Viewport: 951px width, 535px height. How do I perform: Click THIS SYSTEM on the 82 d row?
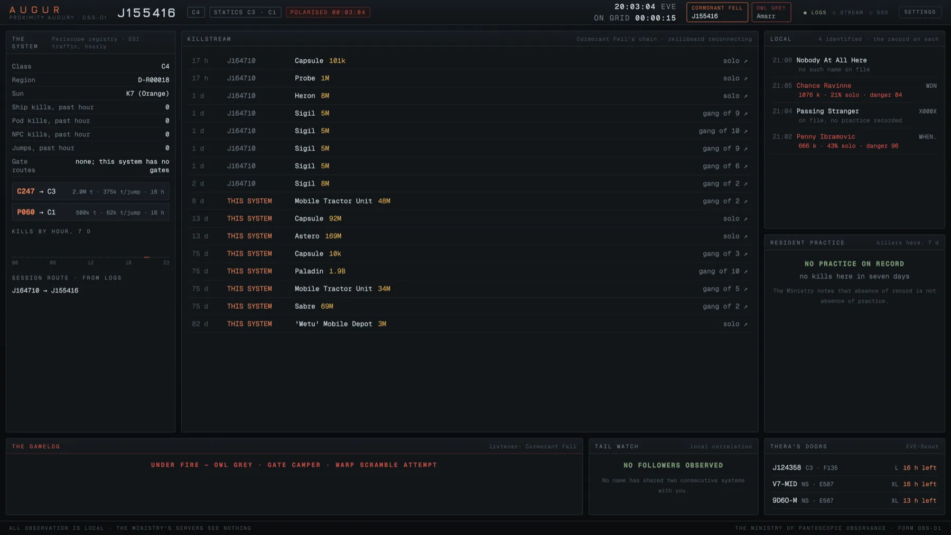point(249,324)
